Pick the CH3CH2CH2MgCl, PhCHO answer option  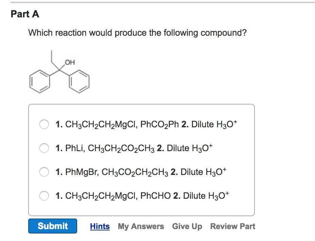point(44,196)
